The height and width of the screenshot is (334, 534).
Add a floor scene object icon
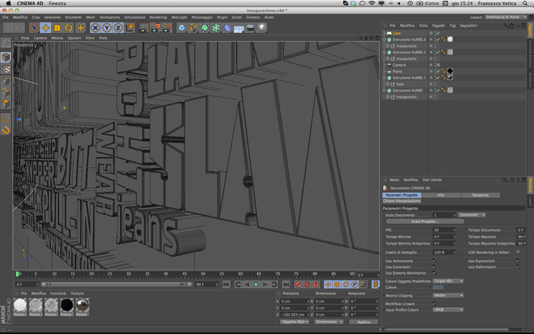239,28
